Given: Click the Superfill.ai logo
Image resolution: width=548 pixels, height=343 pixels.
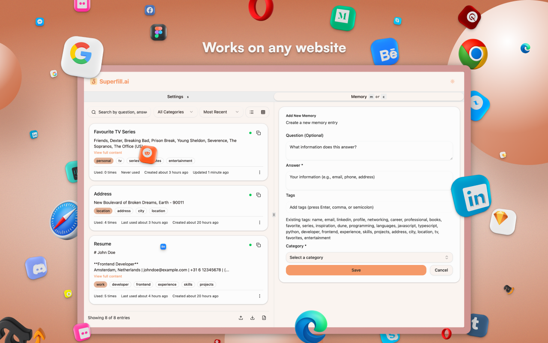Looking at the screenshot, I should 110,81.
